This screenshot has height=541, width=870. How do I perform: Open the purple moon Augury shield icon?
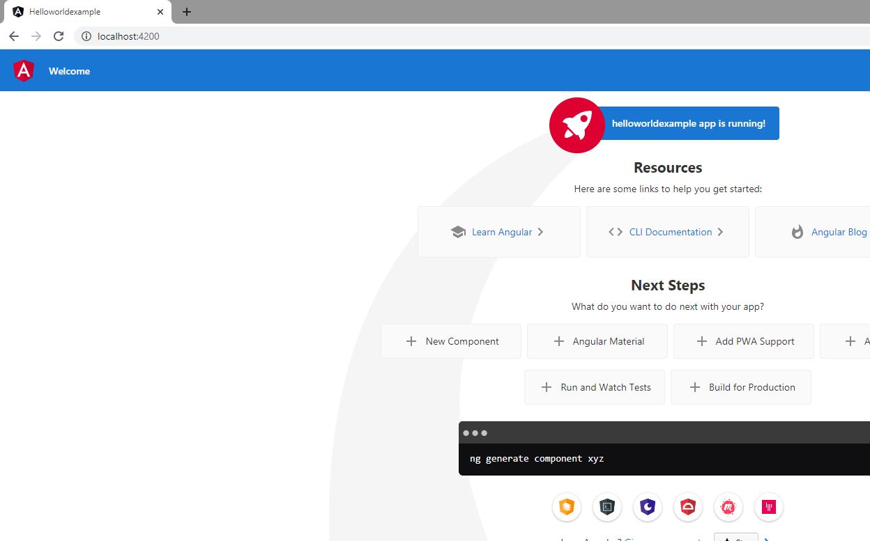648,507
